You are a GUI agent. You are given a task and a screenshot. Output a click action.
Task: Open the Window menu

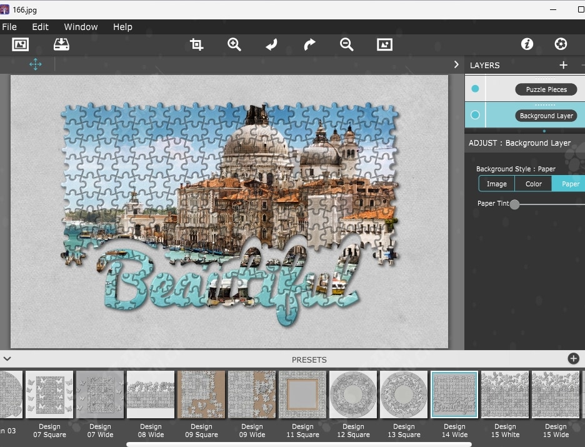coord(81,27)
